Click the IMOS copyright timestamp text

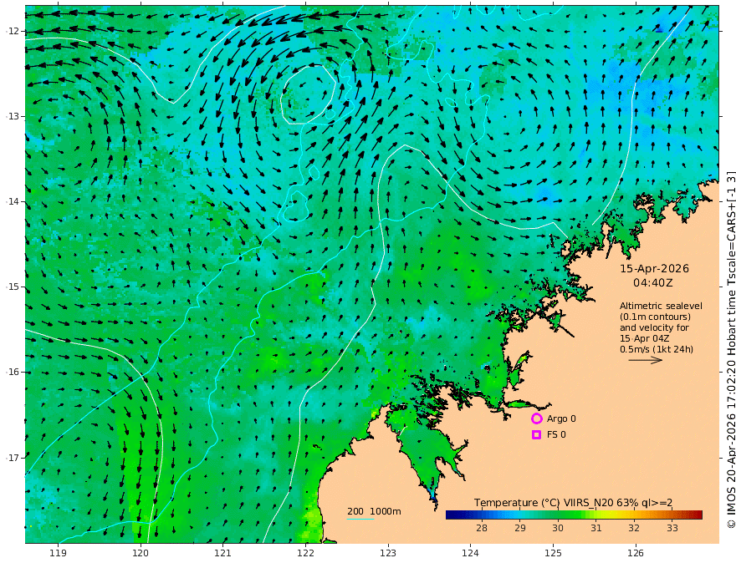click(x=731, y=350)
